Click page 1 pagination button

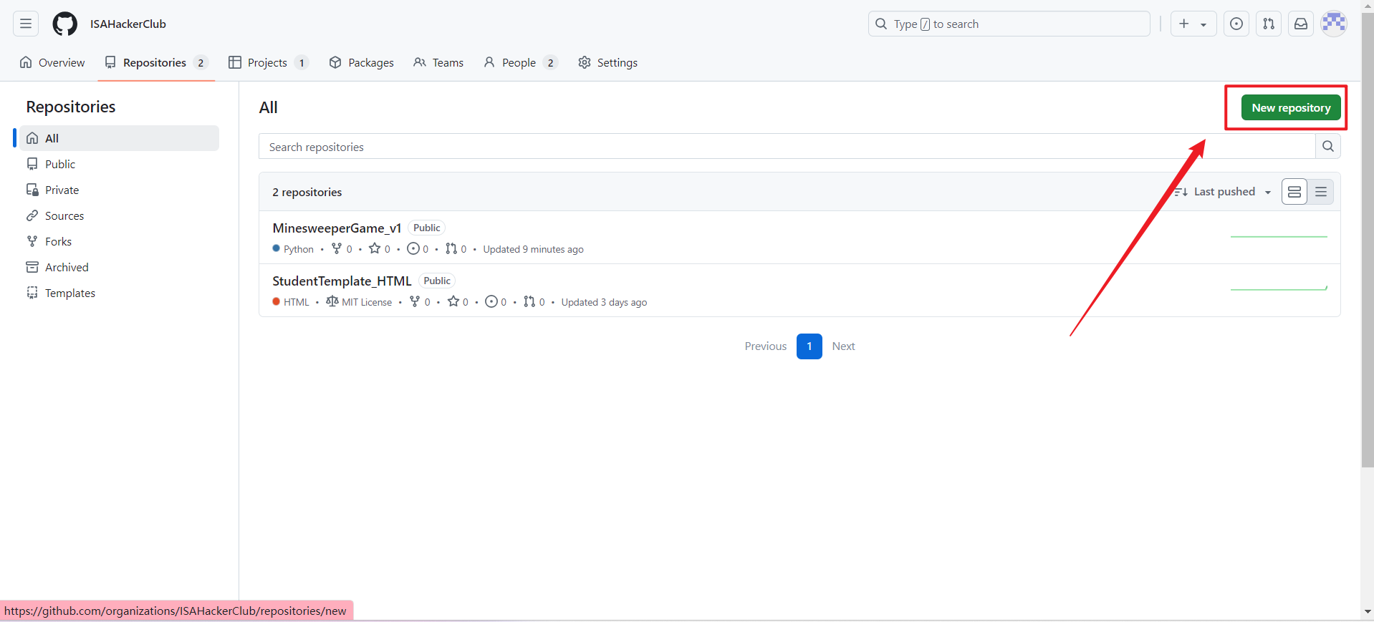tap(809, 346)
